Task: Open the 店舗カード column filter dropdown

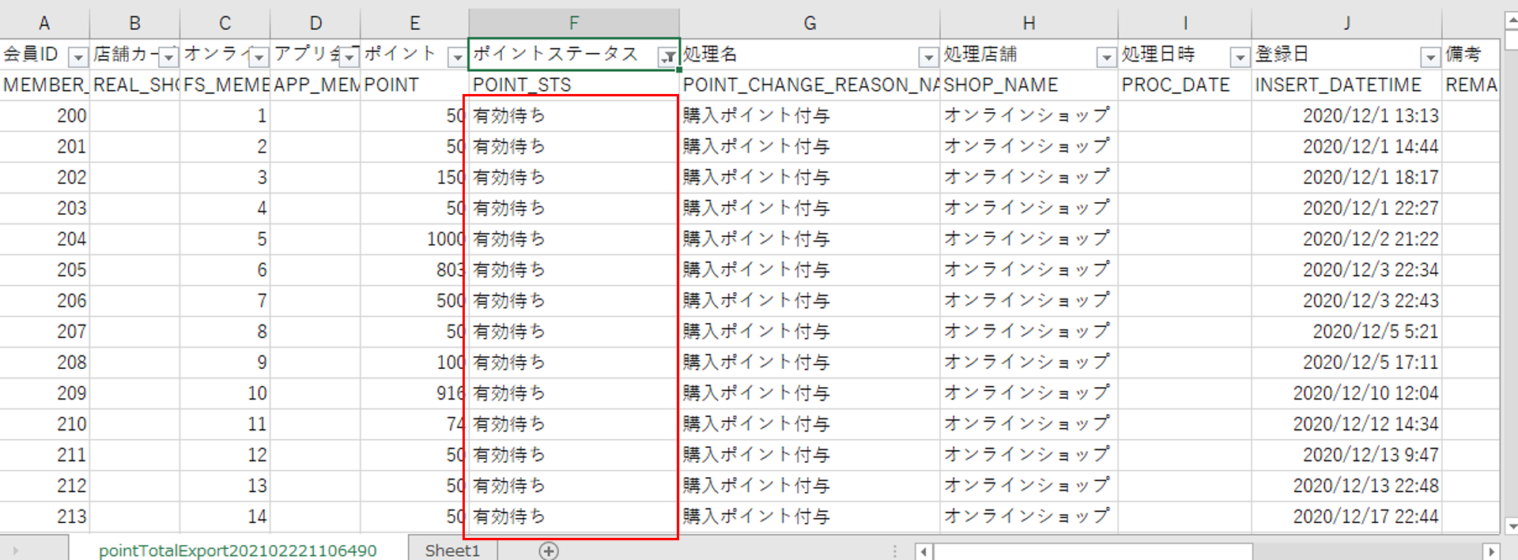Action: (168, 57)
